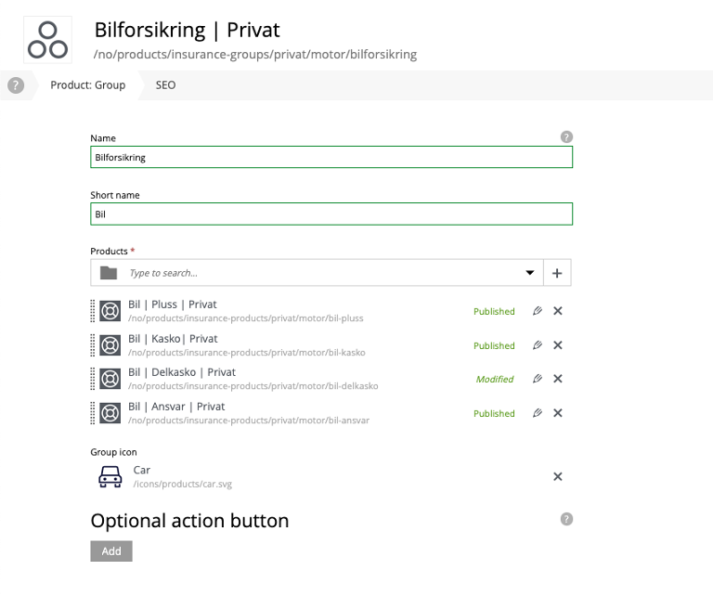Show help for the Name field

566,136
